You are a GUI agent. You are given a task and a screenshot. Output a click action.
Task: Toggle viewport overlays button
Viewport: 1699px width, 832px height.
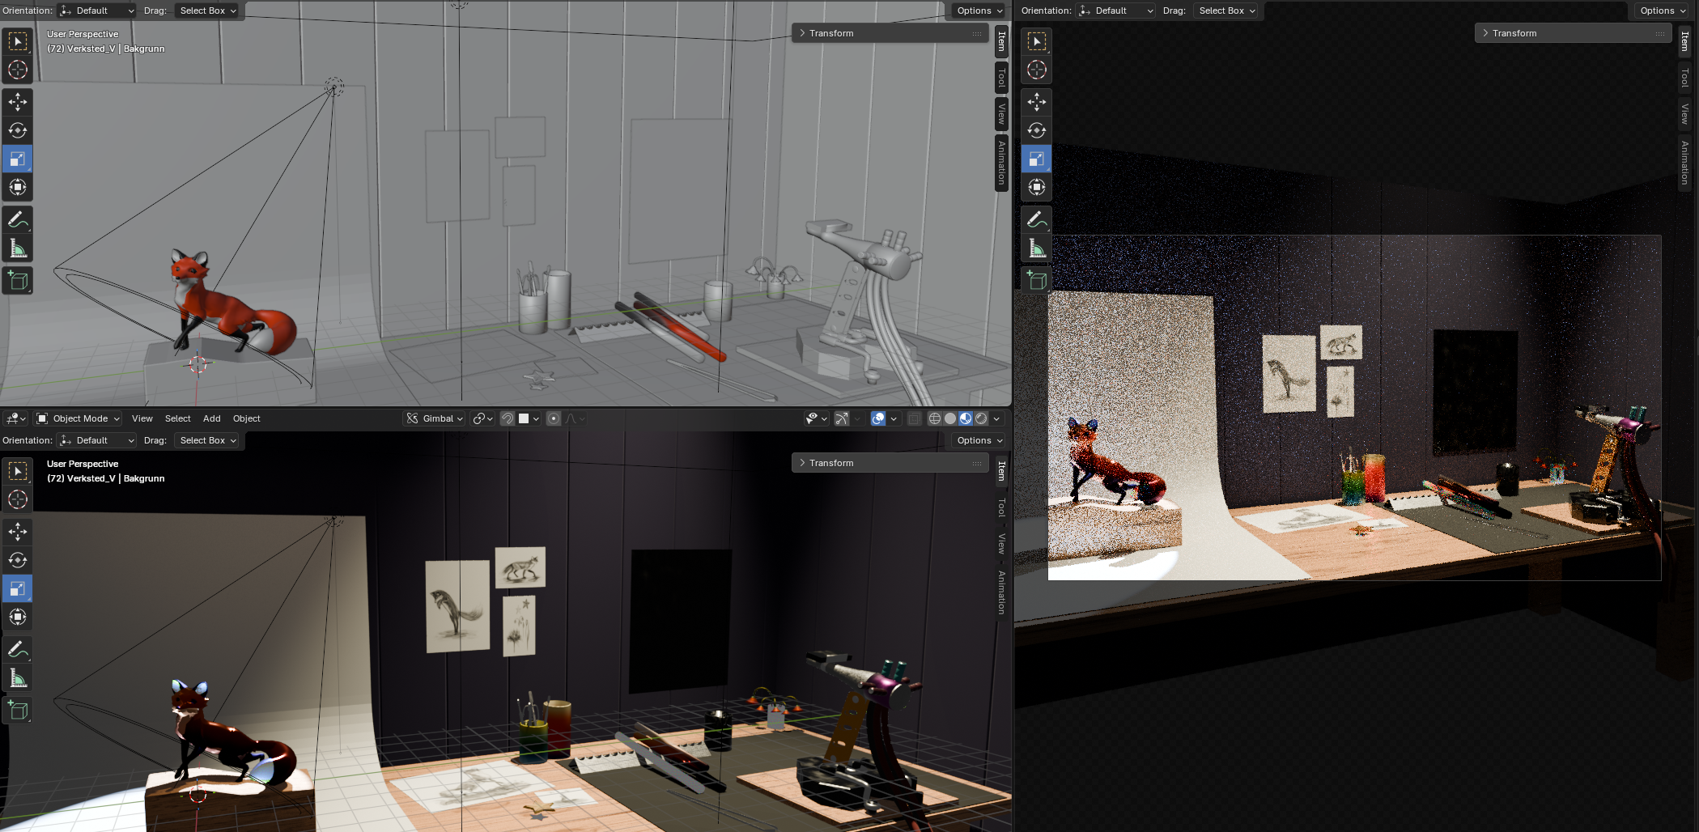(x=878, y=418)
